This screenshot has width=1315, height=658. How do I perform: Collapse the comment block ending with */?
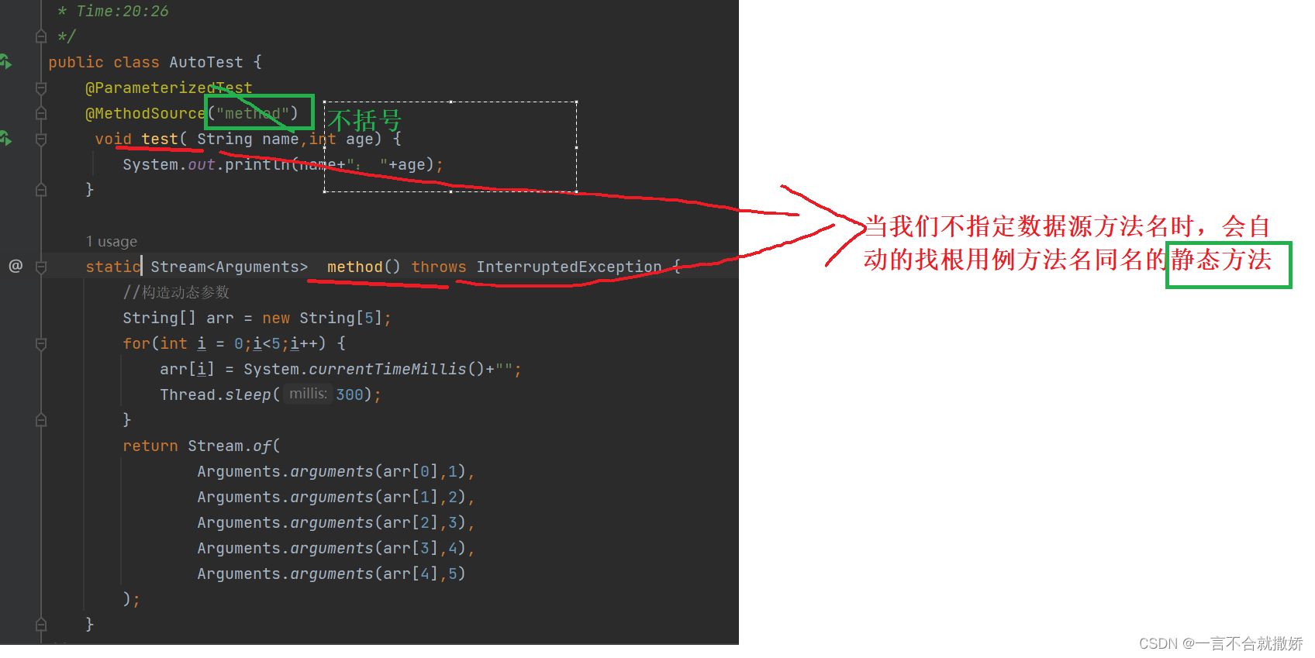point(41,36)
